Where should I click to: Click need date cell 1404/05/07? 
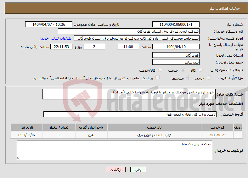(26, 135)
